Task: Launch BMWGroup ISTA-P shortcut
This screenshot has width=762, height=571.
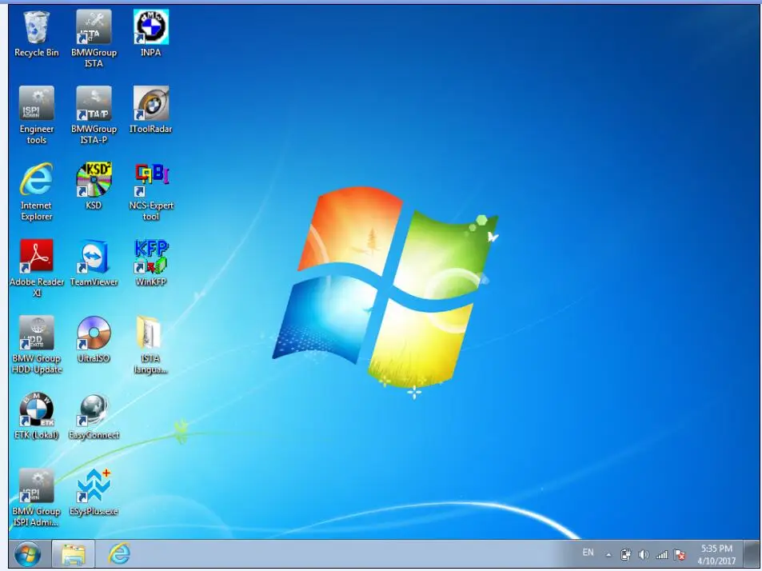Action: [94, 116]
